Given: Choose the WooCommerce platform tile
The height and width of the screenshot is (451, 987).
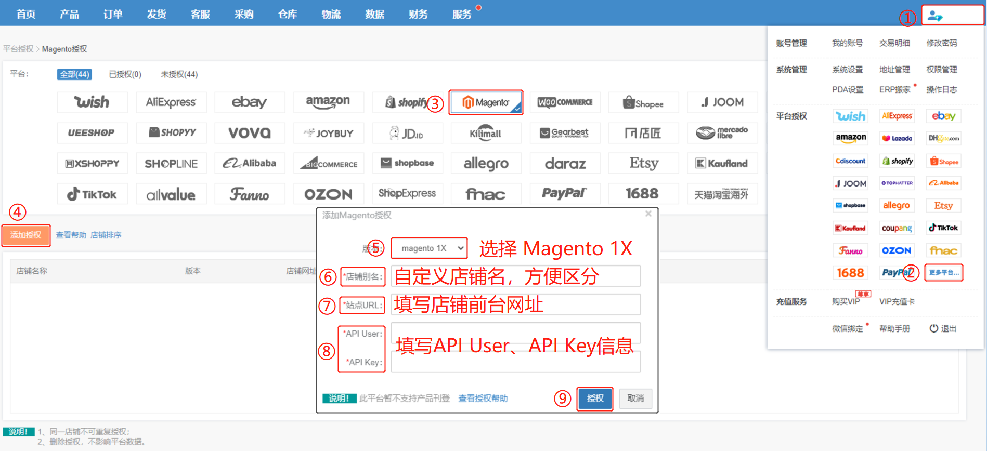Looking at the screenshot, I should (565, 102).
